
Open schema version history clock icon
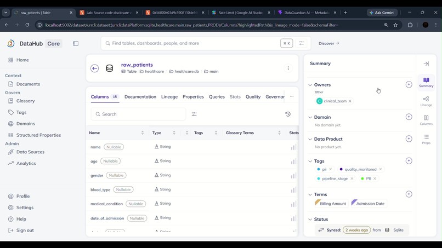[288, 114]
